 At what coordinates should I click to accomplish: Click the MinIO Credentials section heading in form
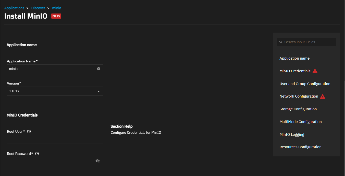pos(22,115)
